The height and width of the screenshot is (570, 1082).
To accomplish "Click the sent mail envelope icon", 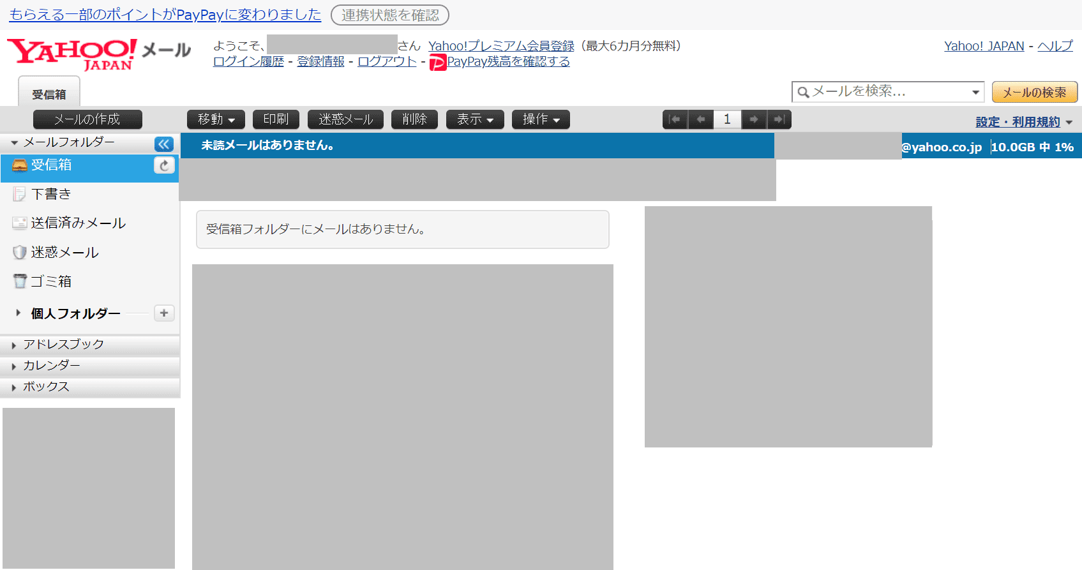I will (20, 223).
